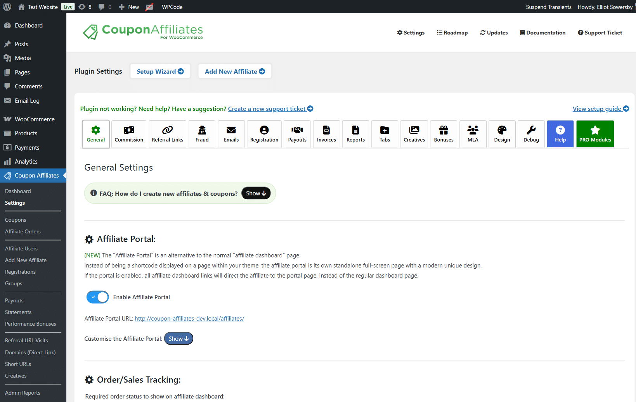Click Support Ticket in header
The height and width of the screenshot is (402, 636).
(x=600, y=33)
